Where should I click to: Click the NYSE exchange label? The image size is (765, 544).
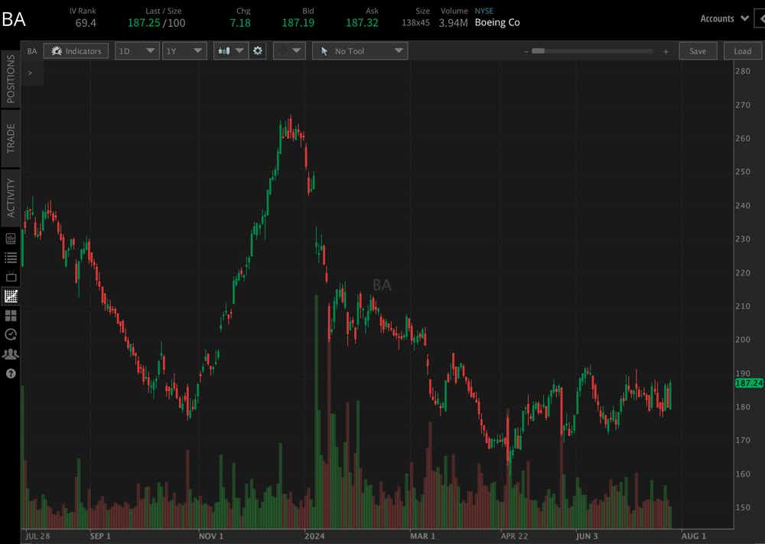(484, 11)
